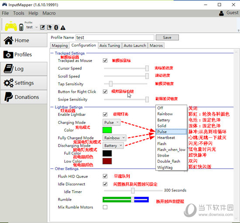
Task: Open the Tools menu
Action: click(x=19, y=13)
